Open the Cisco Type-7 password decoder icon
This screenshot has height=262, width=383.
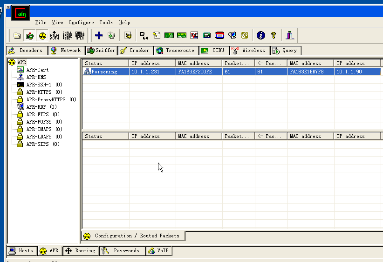point(169,36)
